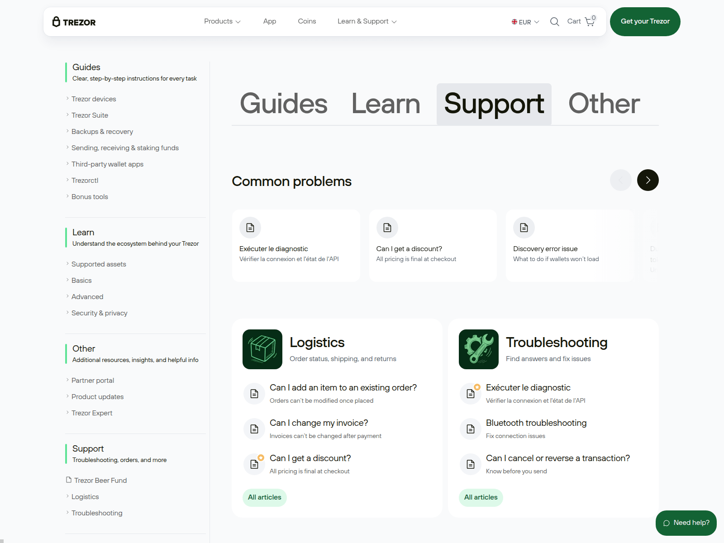This screenshot has height=543, width=724.
Task: Click icon beside Can I add an item
Action: (254, 394)
